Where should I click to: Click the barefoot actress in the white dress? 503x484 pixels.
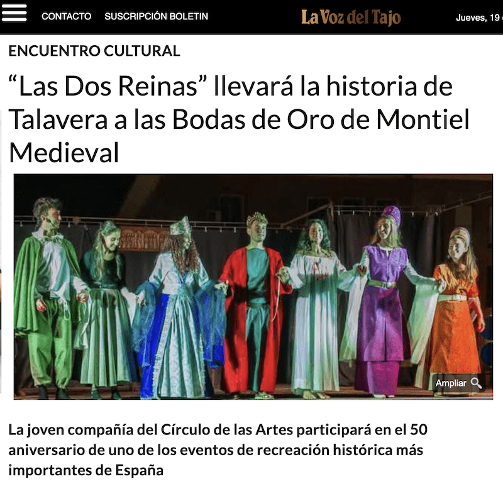coord(314,309)
